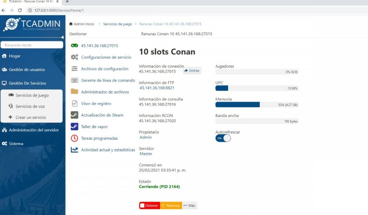The image size is (368, 215).
Task: Click the sliders icon for Archivos de configuración
Action: tap(74, 69)
